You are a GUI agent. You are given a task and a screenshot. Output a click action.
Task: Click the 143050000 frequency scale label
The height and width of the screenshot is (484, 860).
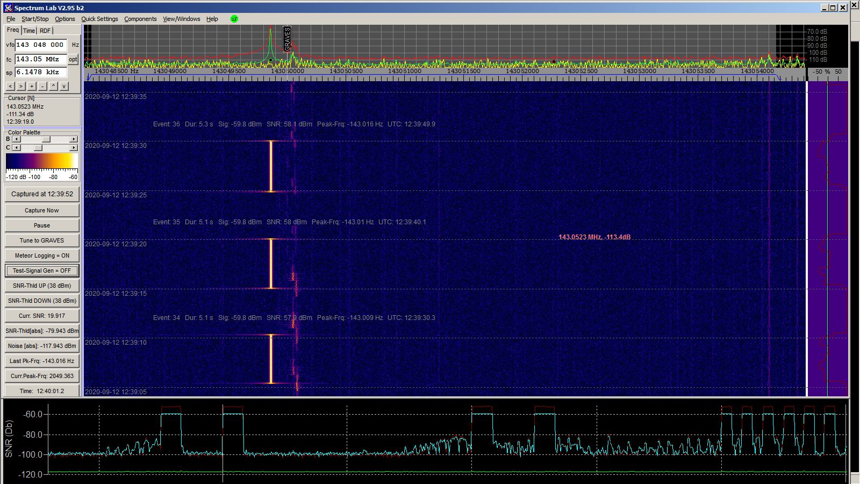(288, 71)
